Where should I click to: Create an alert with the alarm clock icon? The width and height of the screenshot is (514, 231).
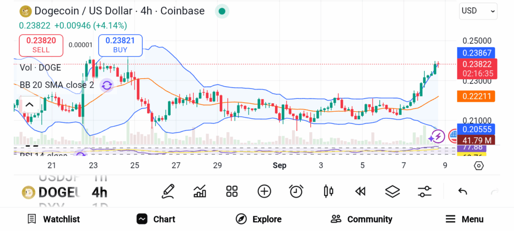(296, 191)
